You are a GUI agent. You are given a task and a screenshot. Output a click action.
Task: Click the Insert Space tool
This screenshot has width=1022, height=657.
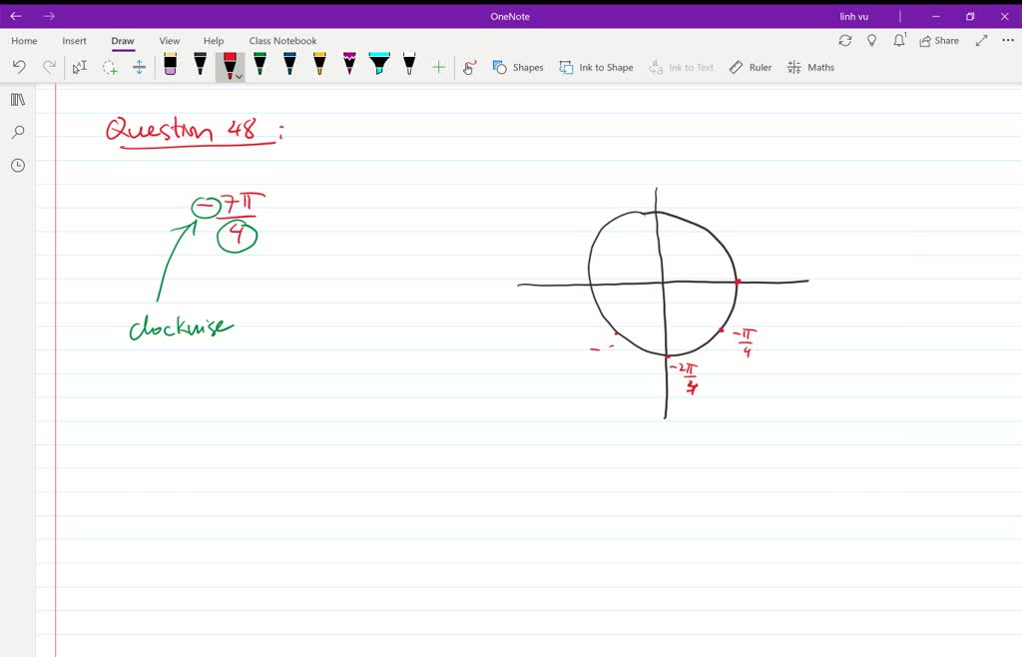139,67
